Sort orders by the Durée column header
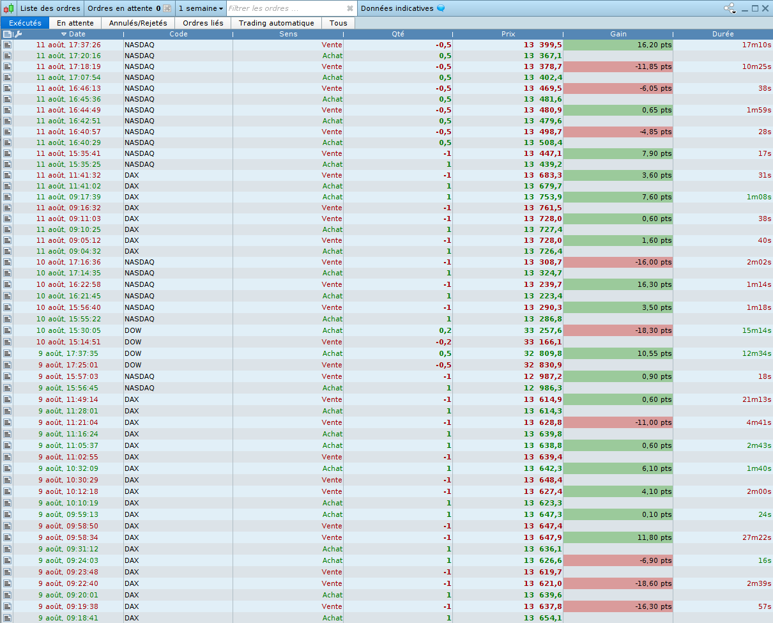The width and height of the screenshot is (773, 623). coord(723,34)
